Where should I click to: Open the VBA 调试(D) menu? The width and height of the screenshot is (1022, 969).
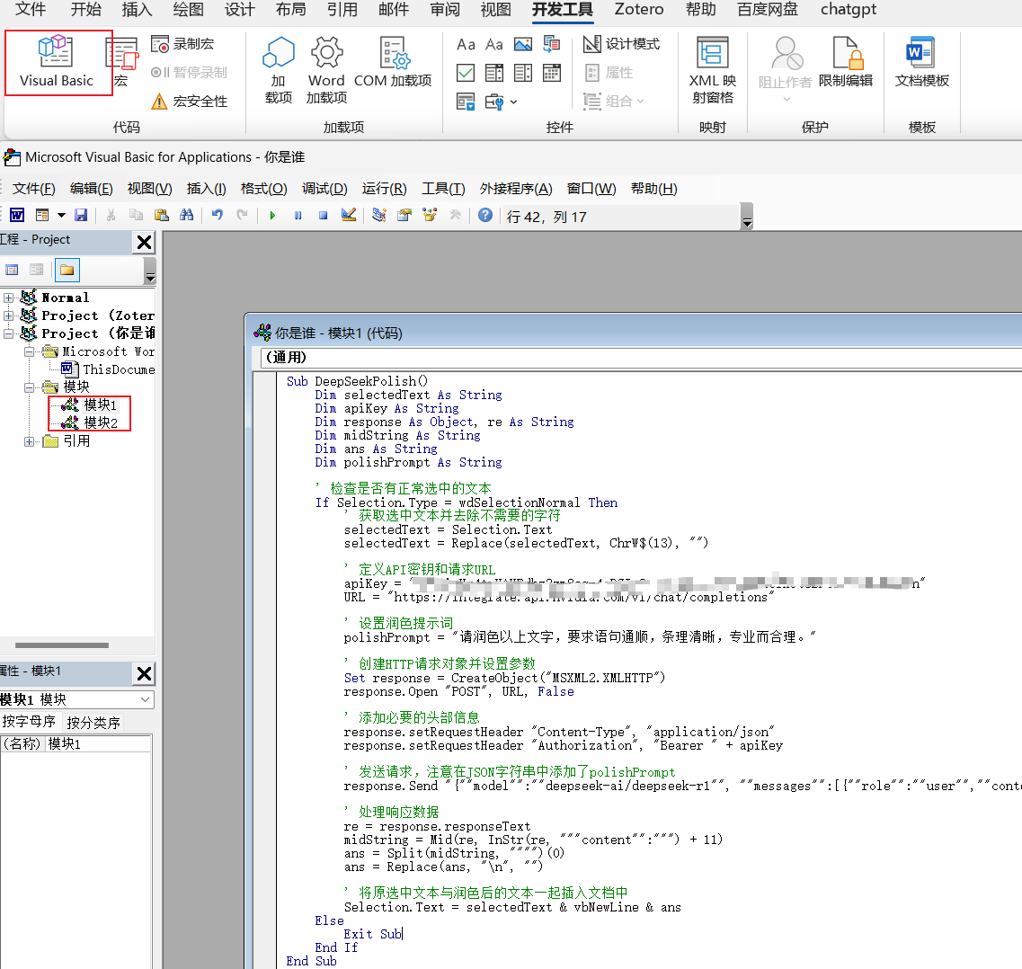pyautogui.click(x=324, y=189)
